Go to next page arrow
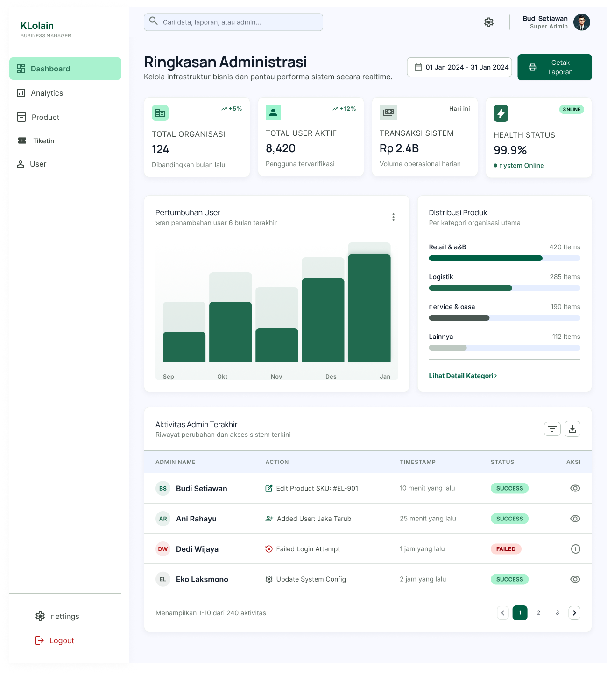Viewport: 607px width, 674px height. [x=574, y=613]
